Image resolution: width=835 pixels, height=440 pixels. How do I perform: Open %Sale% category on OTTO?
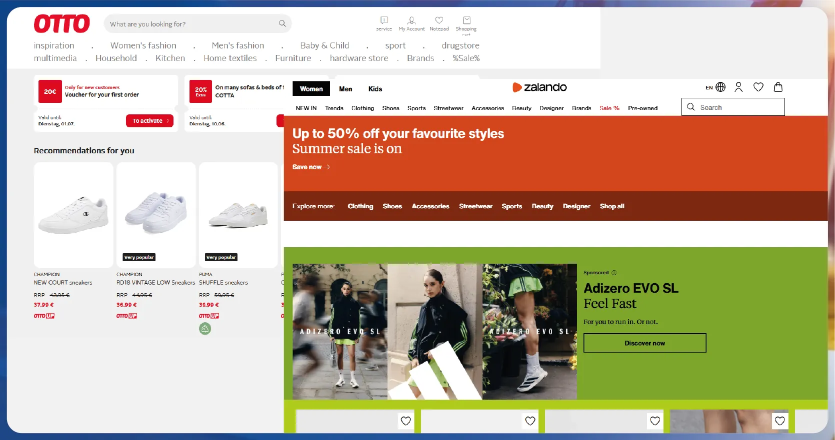point(466,58)
